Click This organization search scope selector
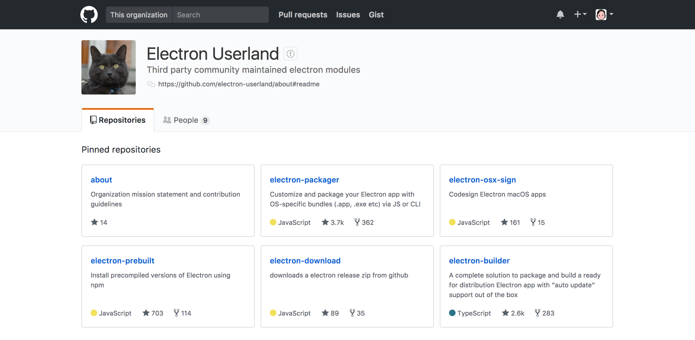 139,15
